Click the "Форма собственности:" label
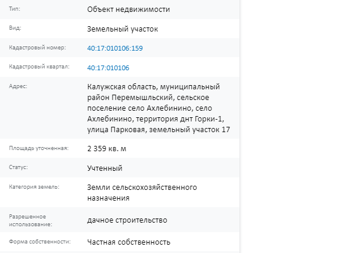 pyautogui.click(x=40, y=242)
